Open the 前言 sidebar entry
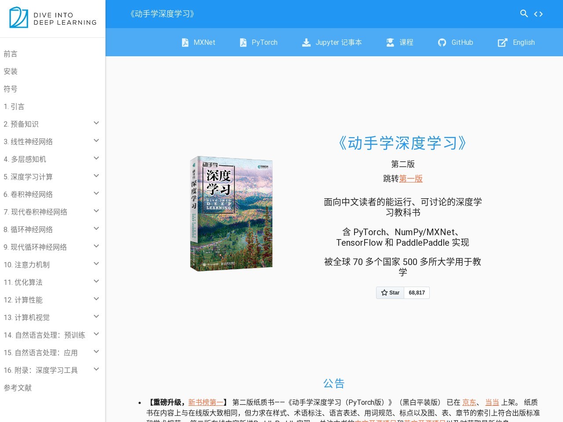563x422 pixels. [x=10, y=54]
